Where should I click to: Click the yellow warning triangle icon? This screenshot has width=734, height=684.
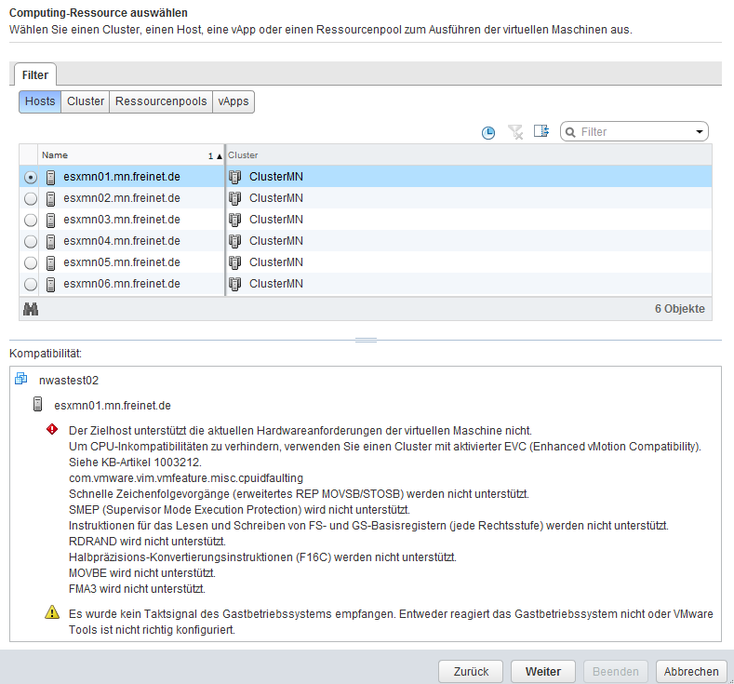[x=52, y=613]
